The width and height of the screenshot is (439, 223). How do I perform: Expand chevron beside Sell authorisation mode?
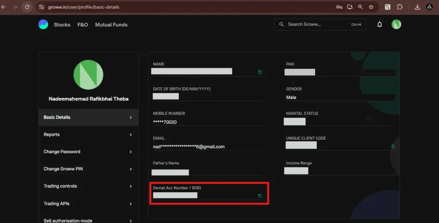tap(131, 221)
